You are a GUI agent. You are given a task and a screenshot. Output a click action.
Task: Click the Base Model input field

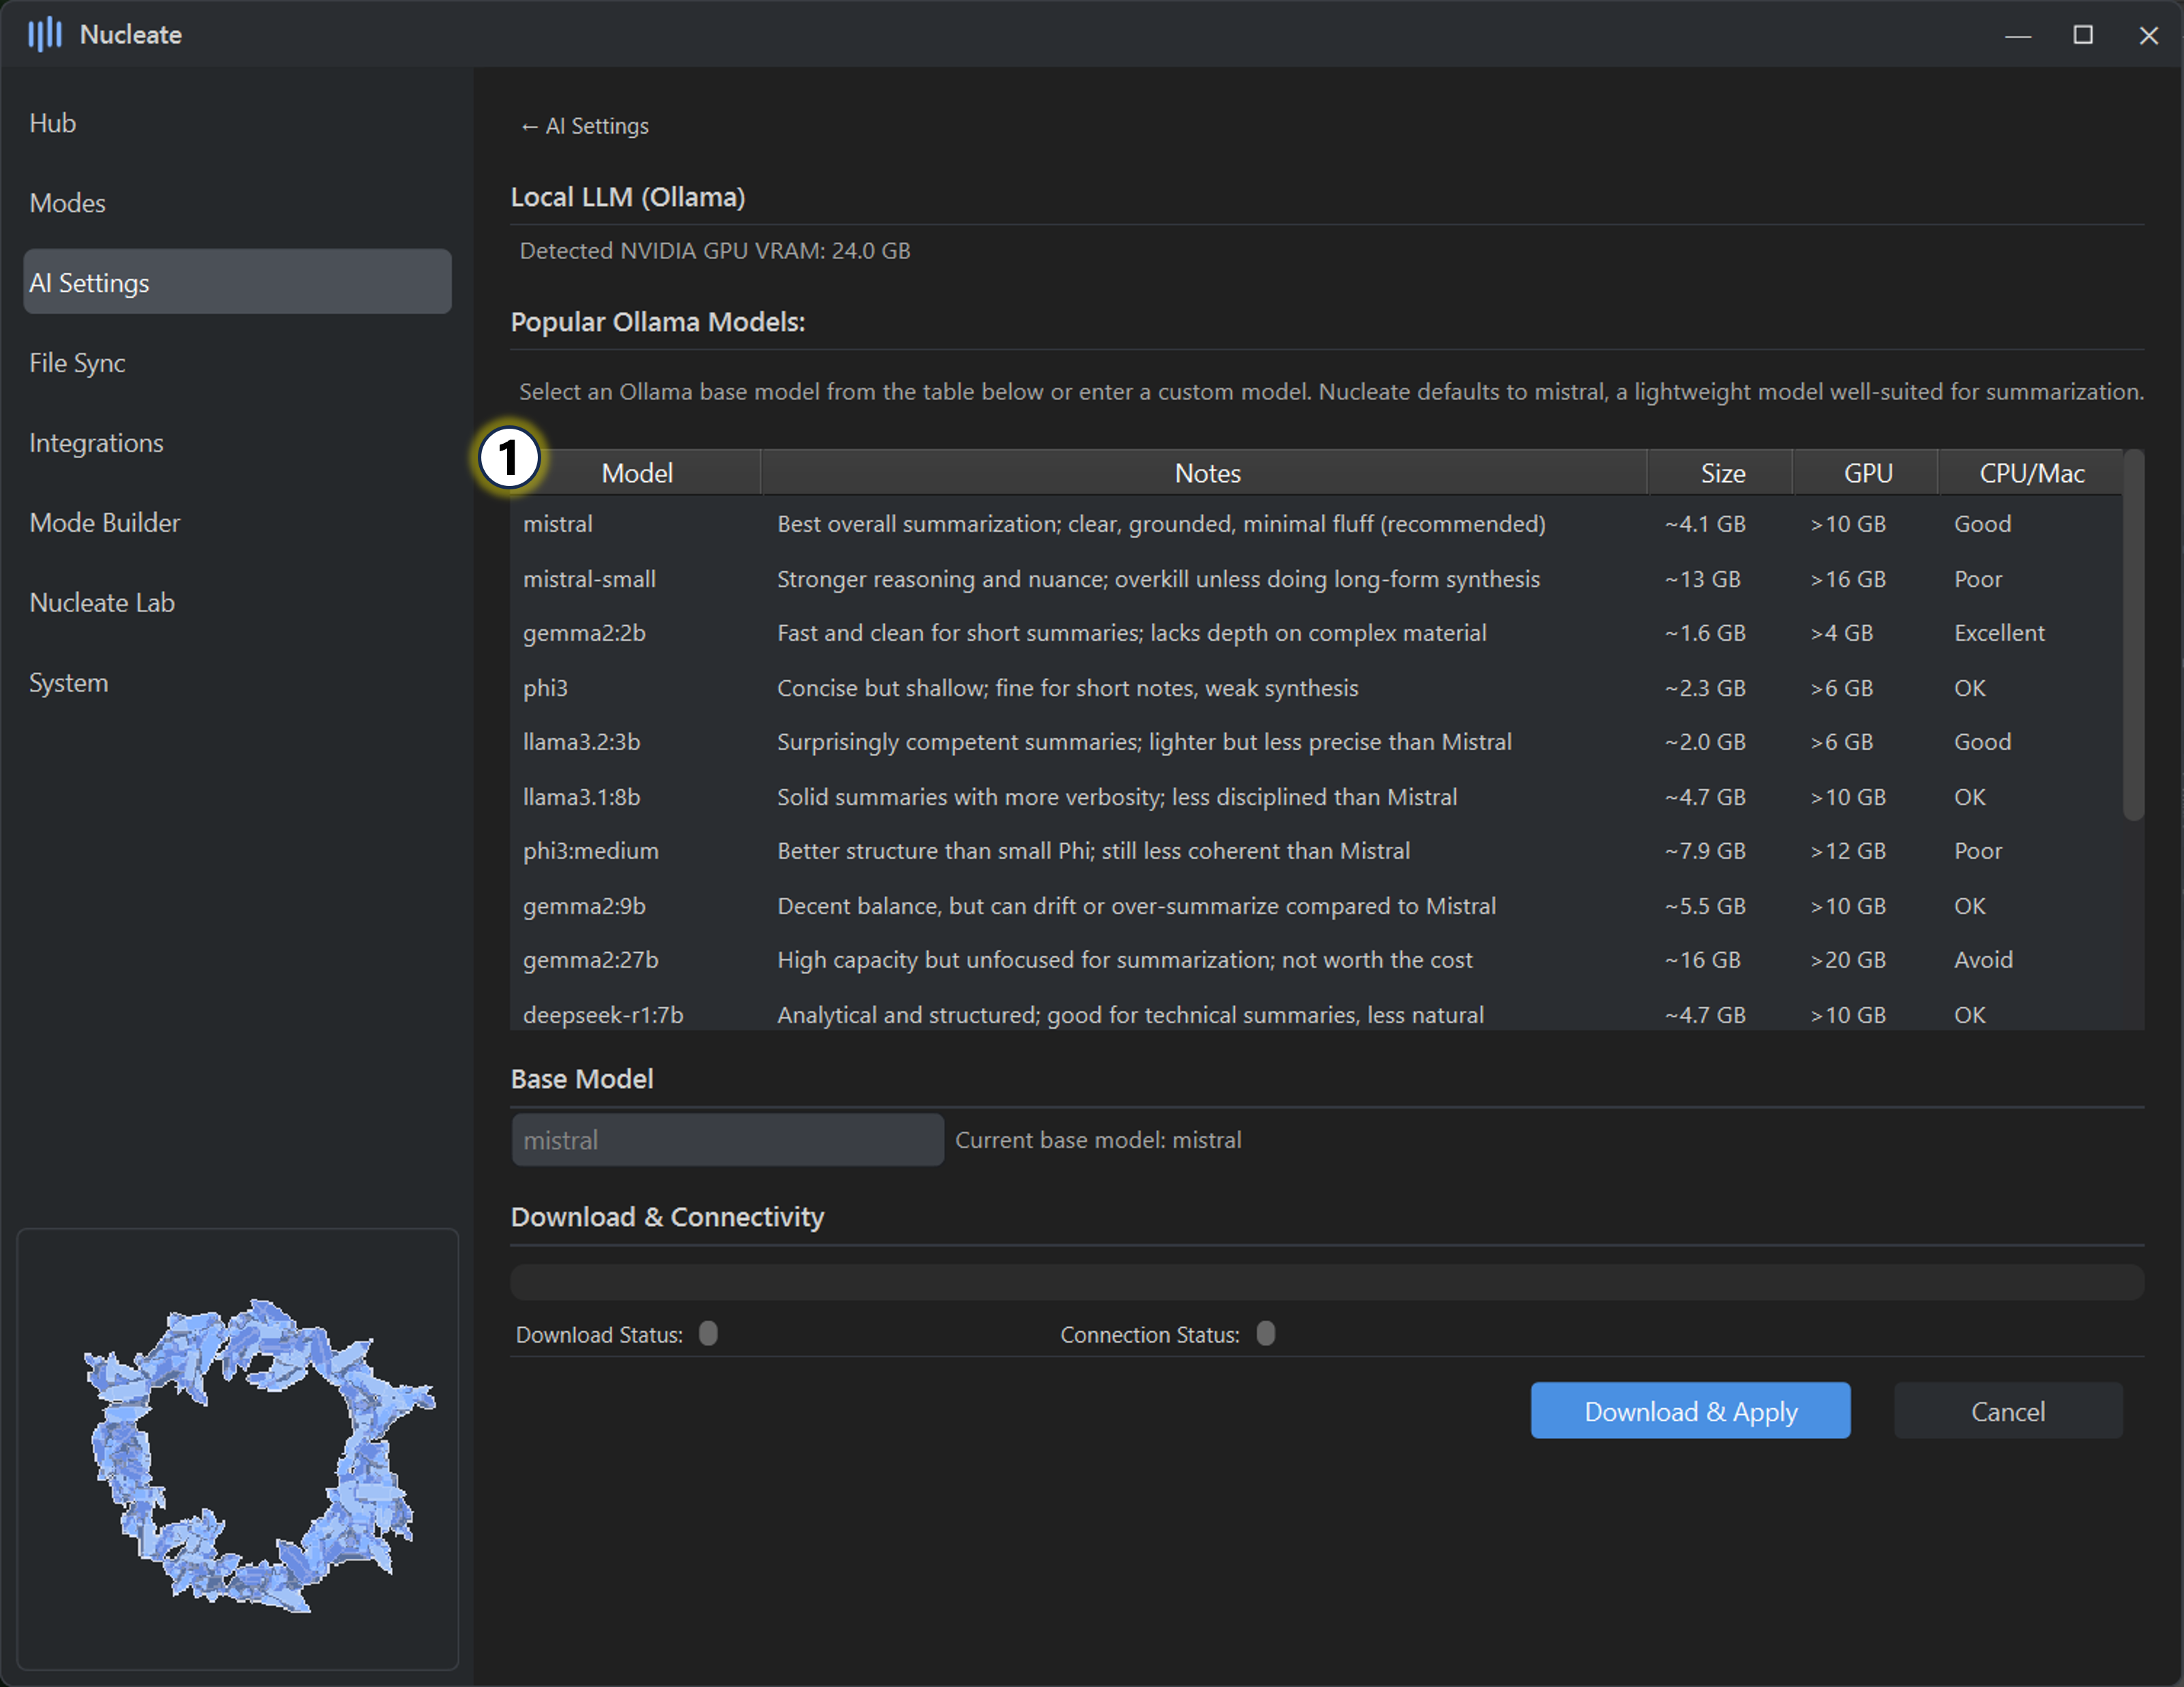(727, 1140)
